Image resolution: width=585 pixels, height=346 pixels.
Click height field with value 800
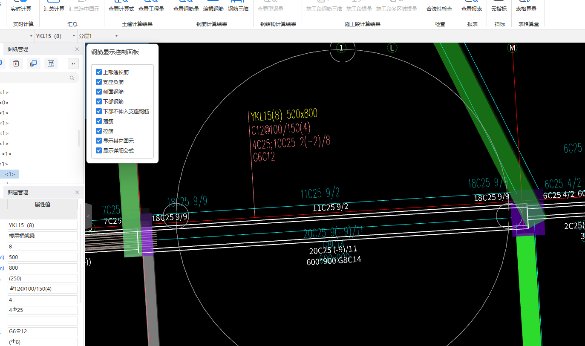click(43, 268)
